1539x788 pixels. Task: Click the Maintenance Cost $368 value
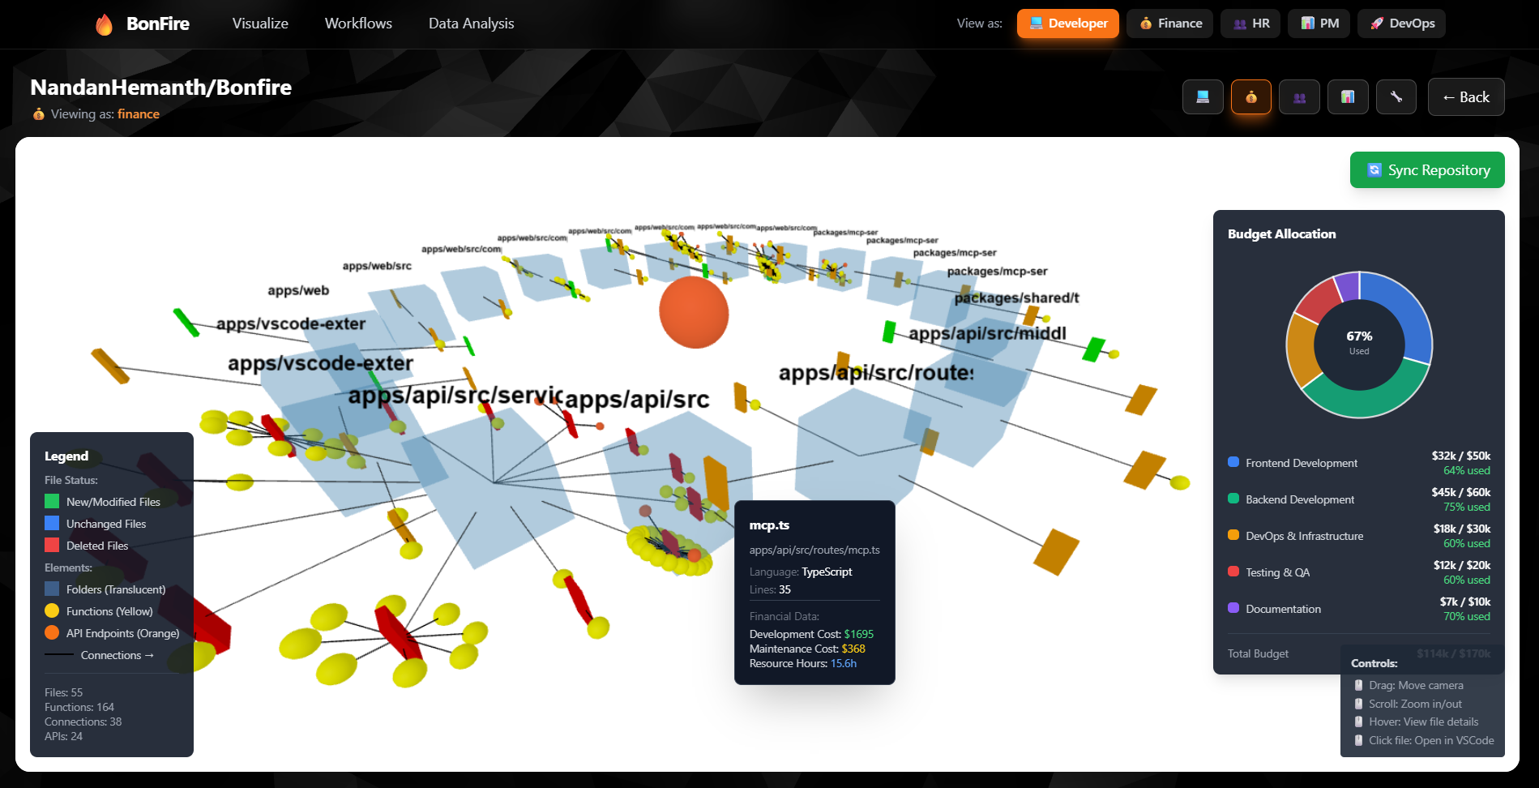tap(853, 649)
